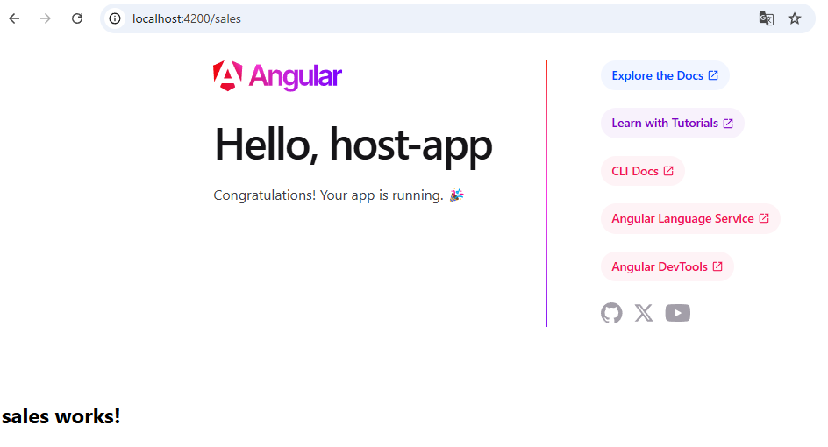Open the Explore the Docs link
The width and height of the screenshot is (828, 447).
click(x=665, y=75)
